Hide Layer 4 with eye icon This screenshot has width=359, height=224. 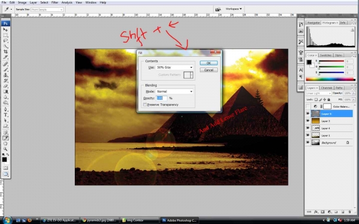(x=308, y=128)
